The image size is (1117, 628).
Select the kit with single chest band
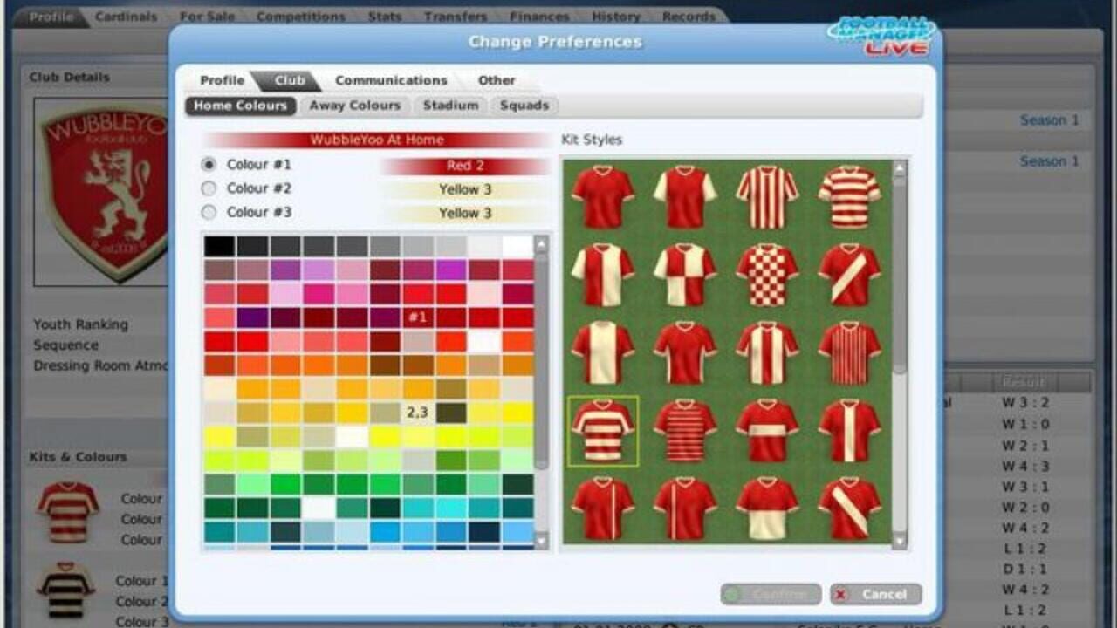point(767,431)
